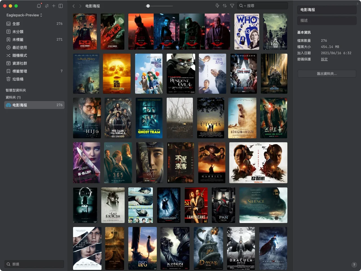Image resolution: width=361 pixels, height=271 pixels.
Task: Select the BFG poster
Action: click(142, 248)
